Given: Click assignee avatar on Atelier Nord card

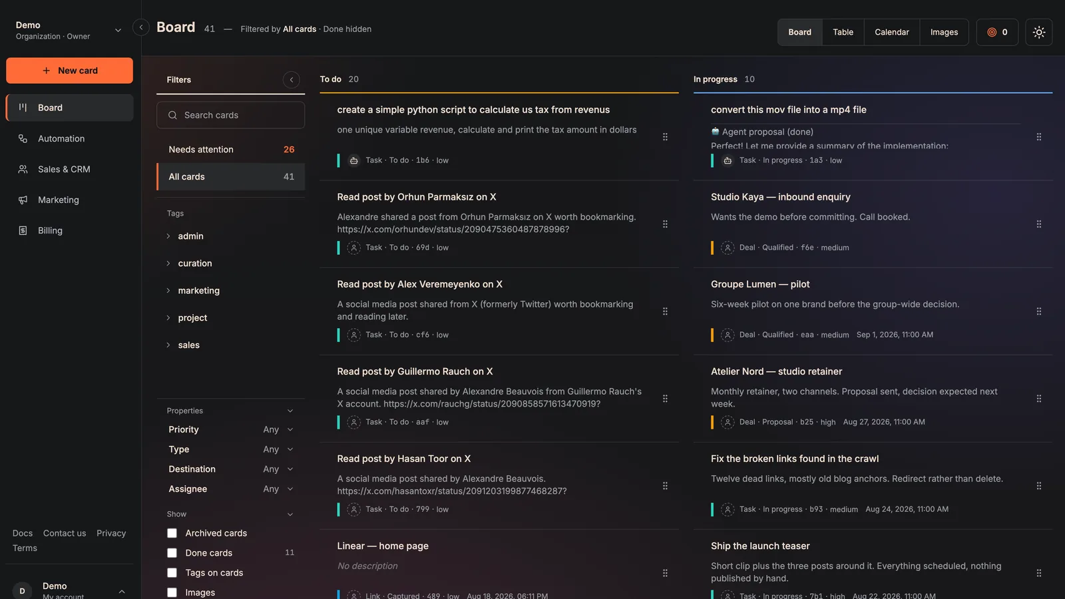Looking at the screenshot, I should 728,422.
